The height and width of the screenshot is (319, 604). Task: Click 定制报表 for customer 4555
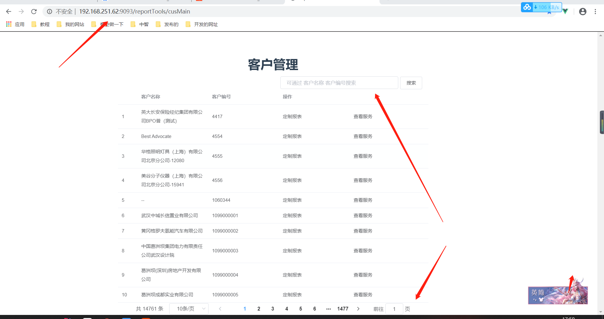click(x=292, y=156)
